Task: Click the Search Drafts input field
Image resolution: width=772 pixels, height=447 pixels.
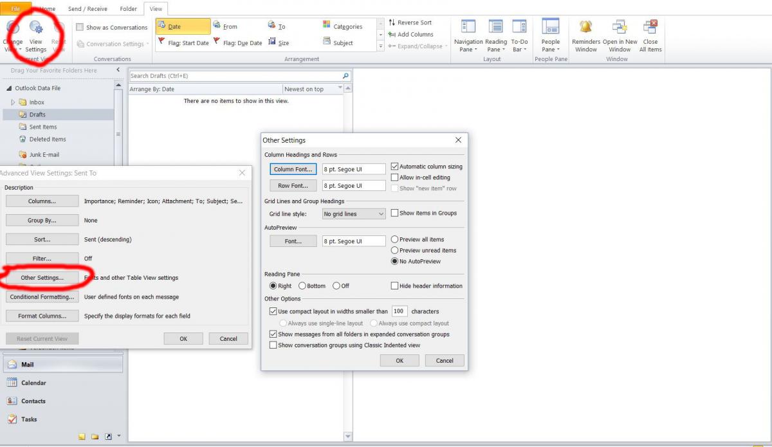Action: coord(235,76)
